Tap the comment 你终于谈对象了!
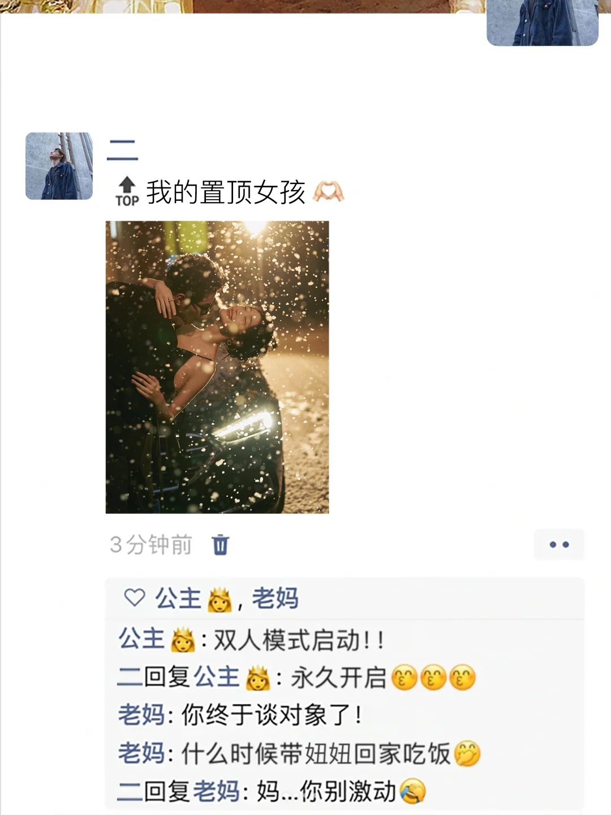 point(272,715)
